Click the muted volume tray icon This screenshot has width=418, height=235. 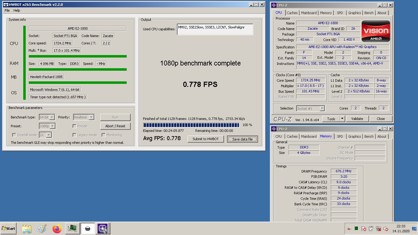pyautogui.click(x=386, y=229)
